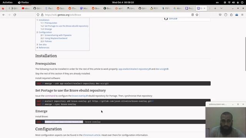Show site security padlock info
This screenshot has height=138, width=246.
pos(42,15)
